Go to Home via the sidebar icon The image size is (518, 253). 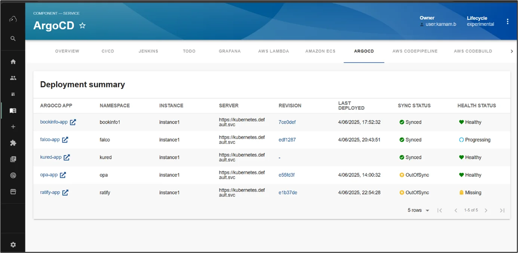13,62
